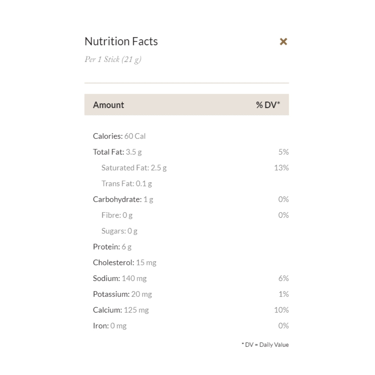This screenshot has height=375, width=375.
Task: Click the Nutrition Facts heading
Action: tap(121, 41)
